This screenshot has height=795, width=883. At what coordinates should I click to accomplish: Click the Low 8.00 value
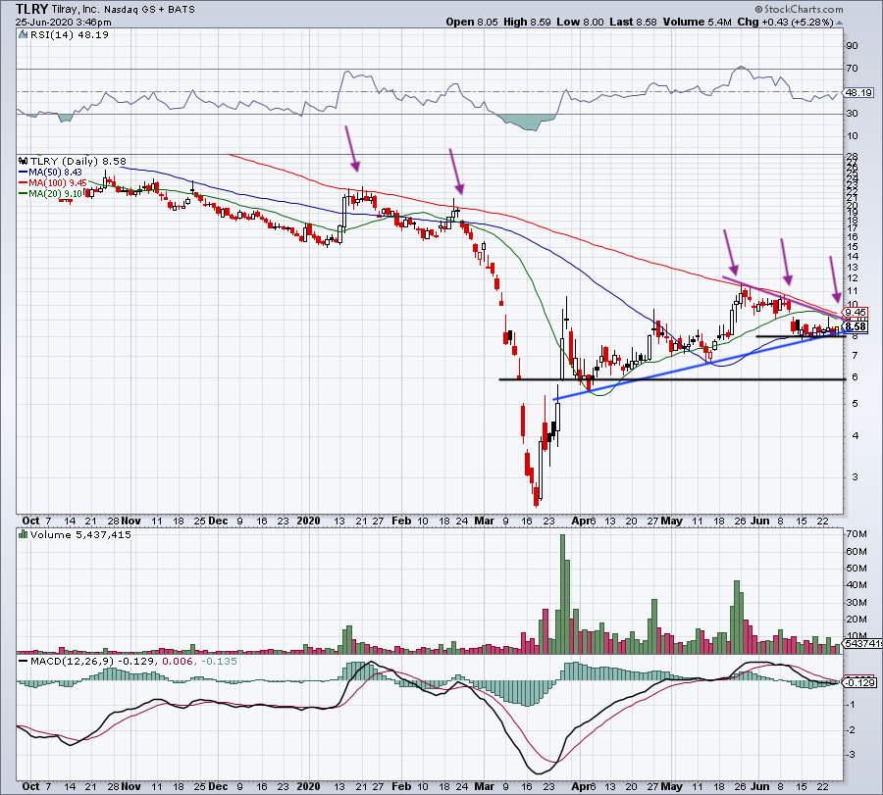[x=580, y=22]
